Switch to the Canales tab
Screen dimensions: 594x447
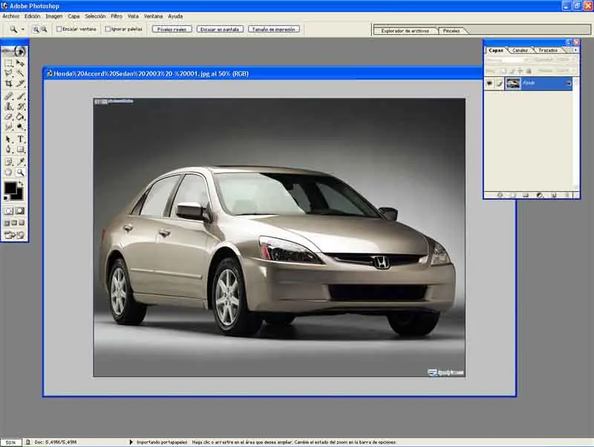[x=520, y=50]
